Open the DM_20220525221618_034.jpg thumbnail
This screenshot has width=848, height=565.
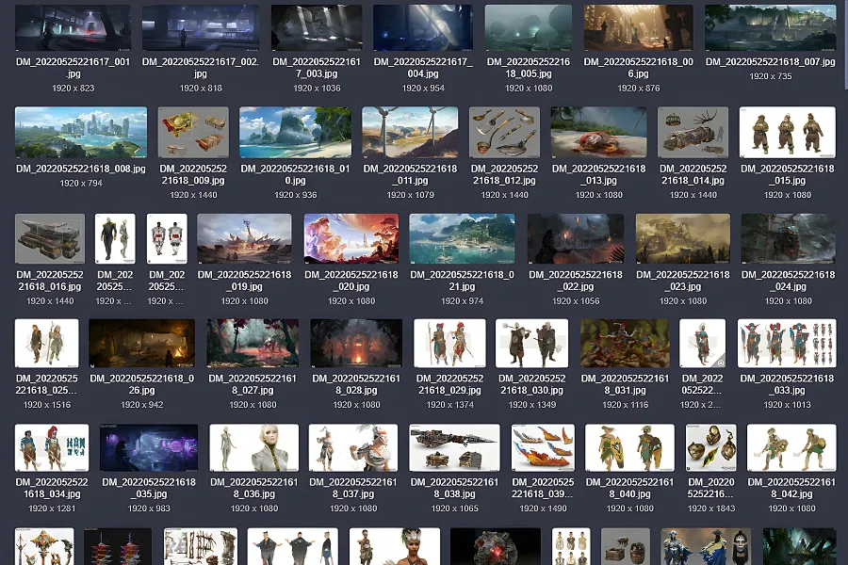(52, 447)
